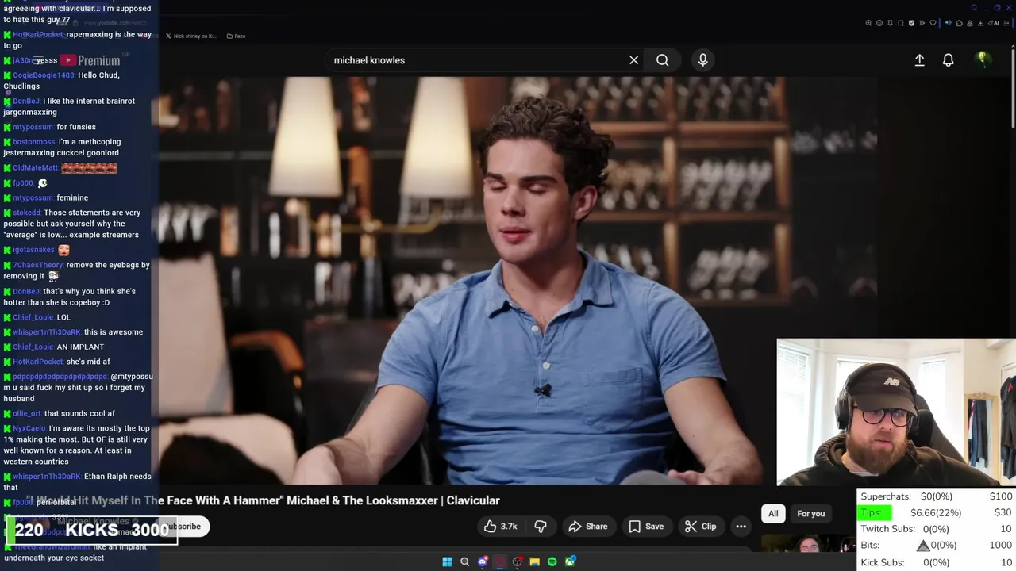
Task: Open the YouTube hamburger guide menu
Action: pyautogui.click(x=38, y=60)
